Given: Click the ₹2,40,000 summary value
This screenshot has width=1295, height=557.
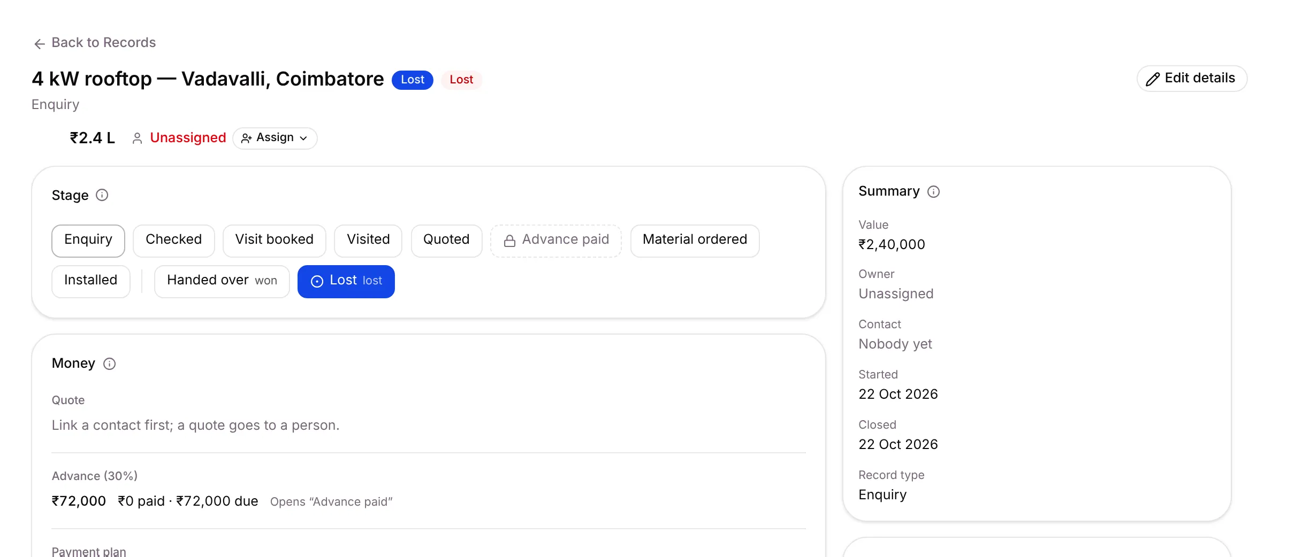Looking at the screenshot, I should (892, 244).
